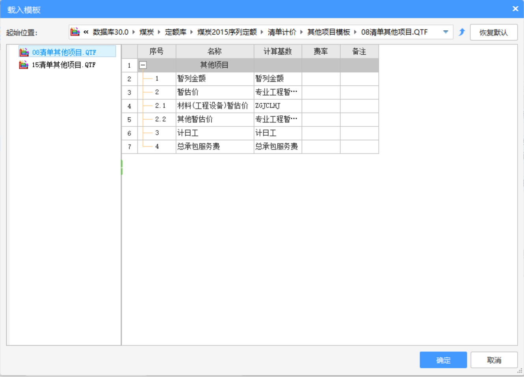Click the 恢复默认 button

pyautogui.click(x=494, y=32)
